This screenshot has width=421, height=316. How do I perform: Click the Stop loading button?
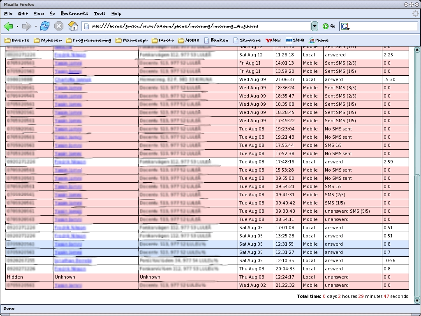(59, 26)
